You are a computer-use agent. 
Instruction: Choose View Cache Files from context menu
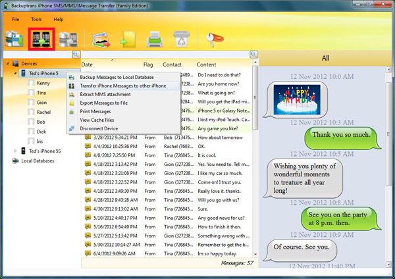coord(124,120)
